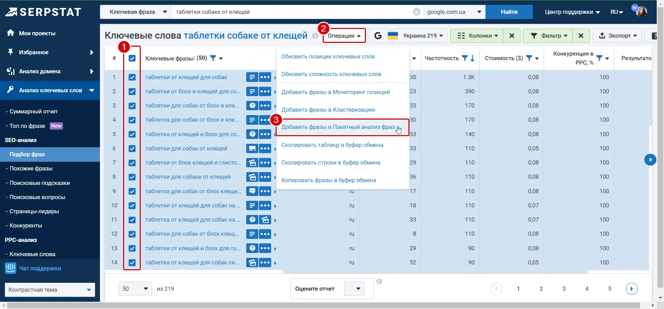Click the Serpstat logo

tap(43, 12)
